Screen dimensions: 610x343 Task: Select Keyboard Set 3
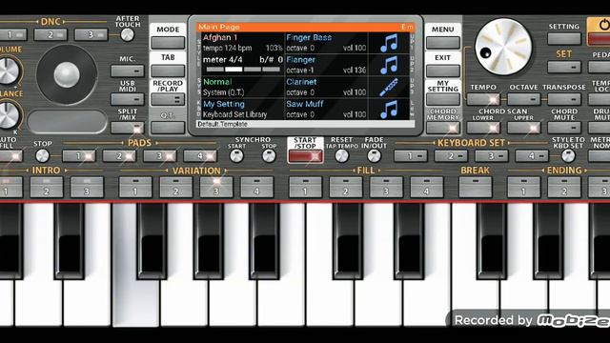click(x=492, y=156)
